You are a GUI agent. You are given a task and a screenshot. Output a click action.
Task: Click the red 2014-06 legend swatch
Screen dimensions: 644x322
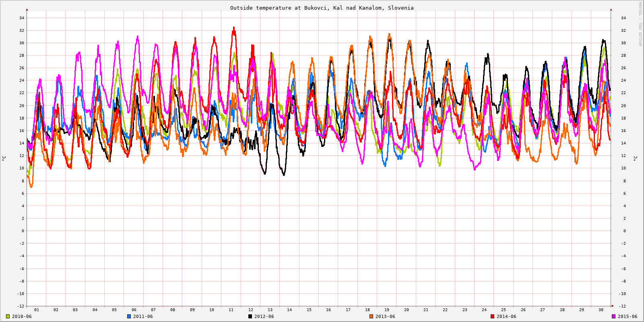click(x=493, y=316)
